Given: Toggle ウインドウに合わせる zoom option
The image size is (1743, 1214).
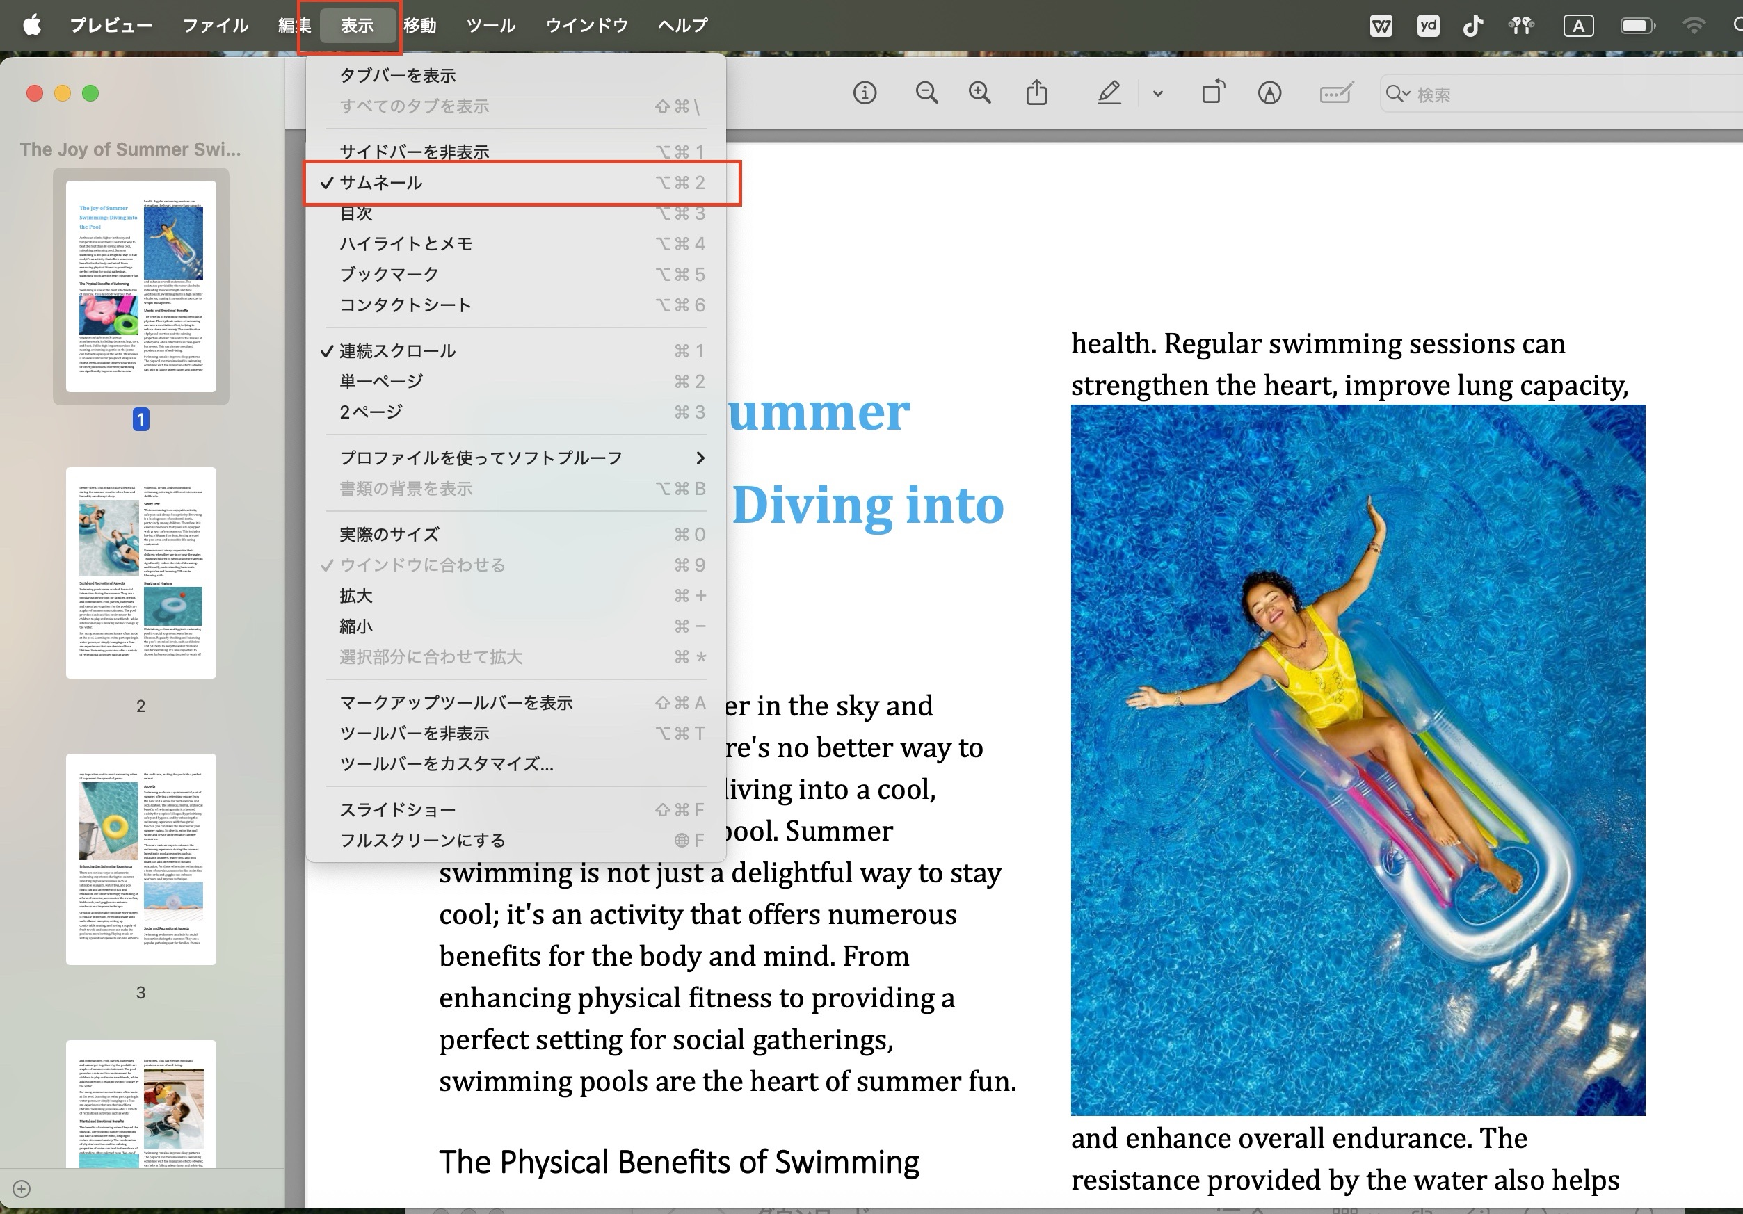Looking at the screenshot, I should click(421, 565).
